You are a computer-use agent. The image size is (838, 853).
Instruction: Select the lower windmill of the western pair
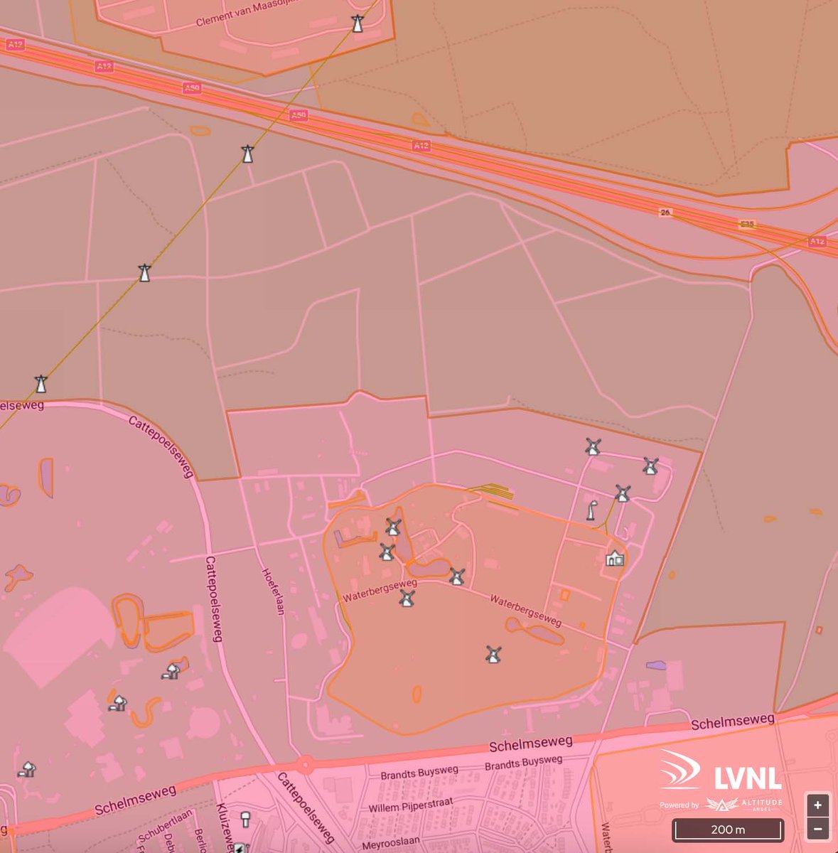tap(387, 552)
